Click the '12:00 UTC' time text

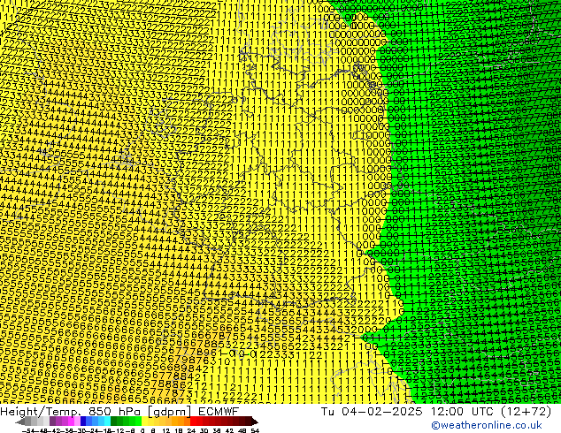[x=460, y=412]
